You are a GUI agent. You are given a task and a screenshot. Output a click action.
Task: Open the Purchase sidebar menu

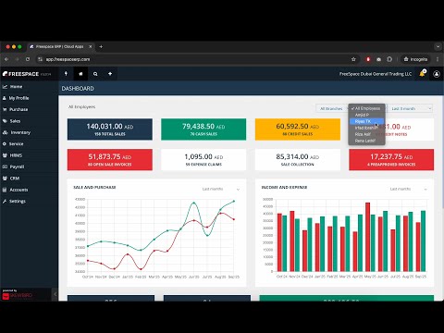pos(18,109)
